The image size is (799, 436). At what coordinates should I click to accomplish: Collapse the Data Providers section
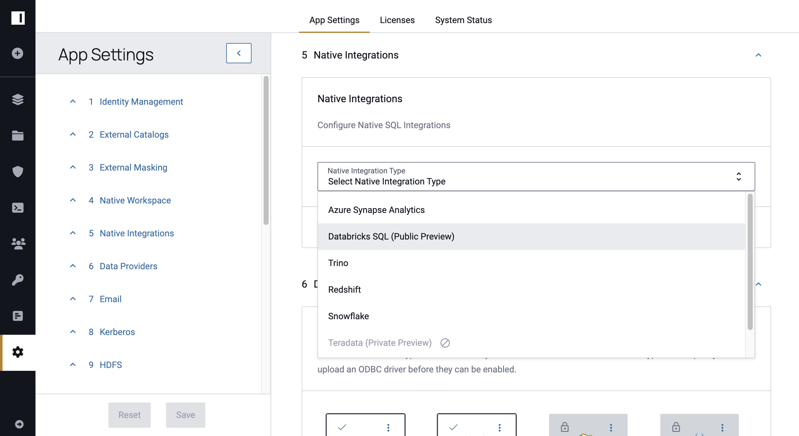74,266
